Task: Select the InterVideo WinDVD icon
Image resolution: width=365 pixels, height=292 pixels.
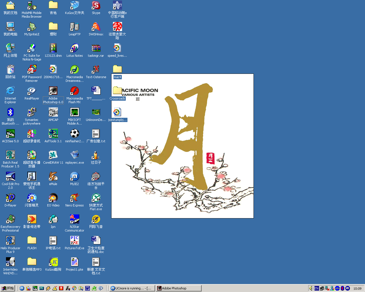Action: 10,266
